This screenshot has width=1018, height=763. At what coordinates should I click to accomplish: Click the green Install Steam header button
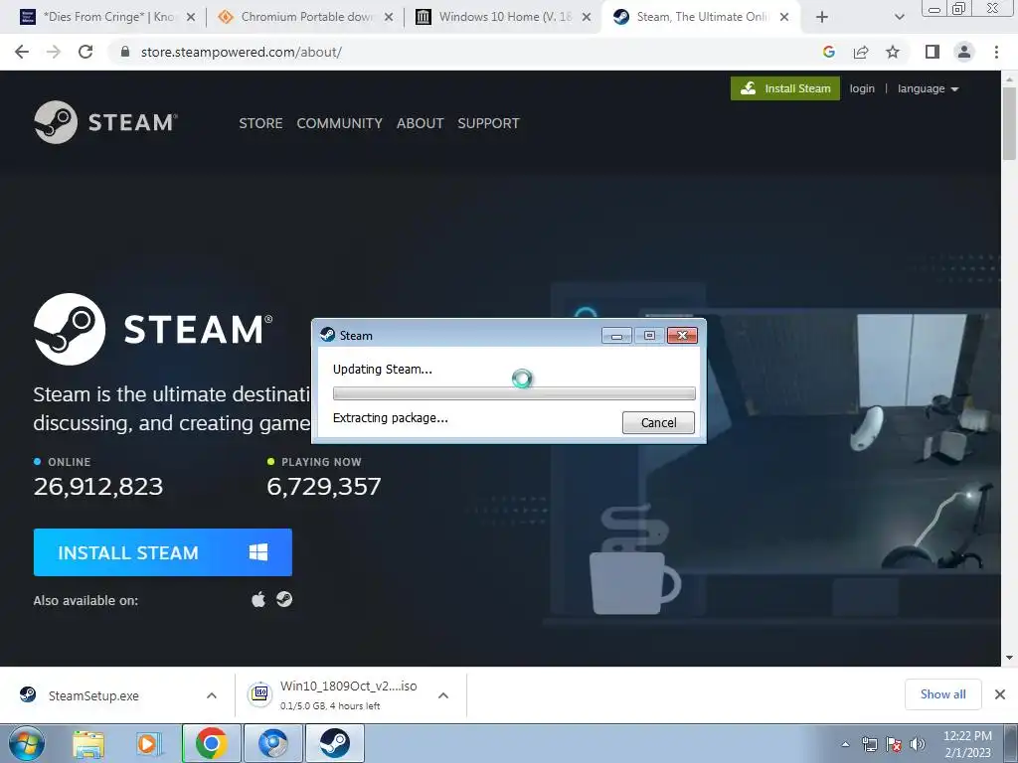coord(785,88)
